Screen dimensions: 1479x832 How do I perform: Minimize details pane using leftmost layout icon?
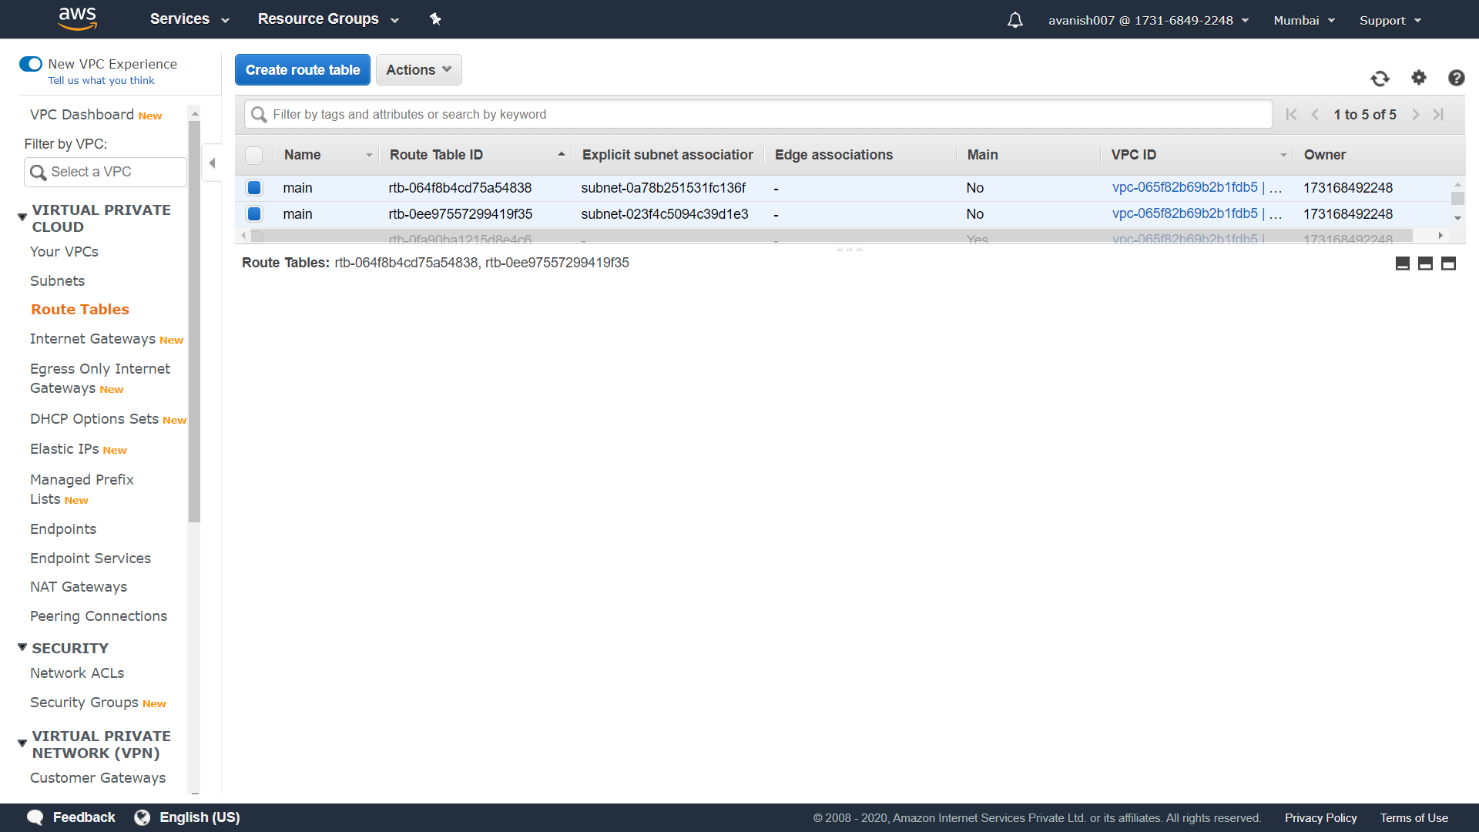[x=1403, y=263]
